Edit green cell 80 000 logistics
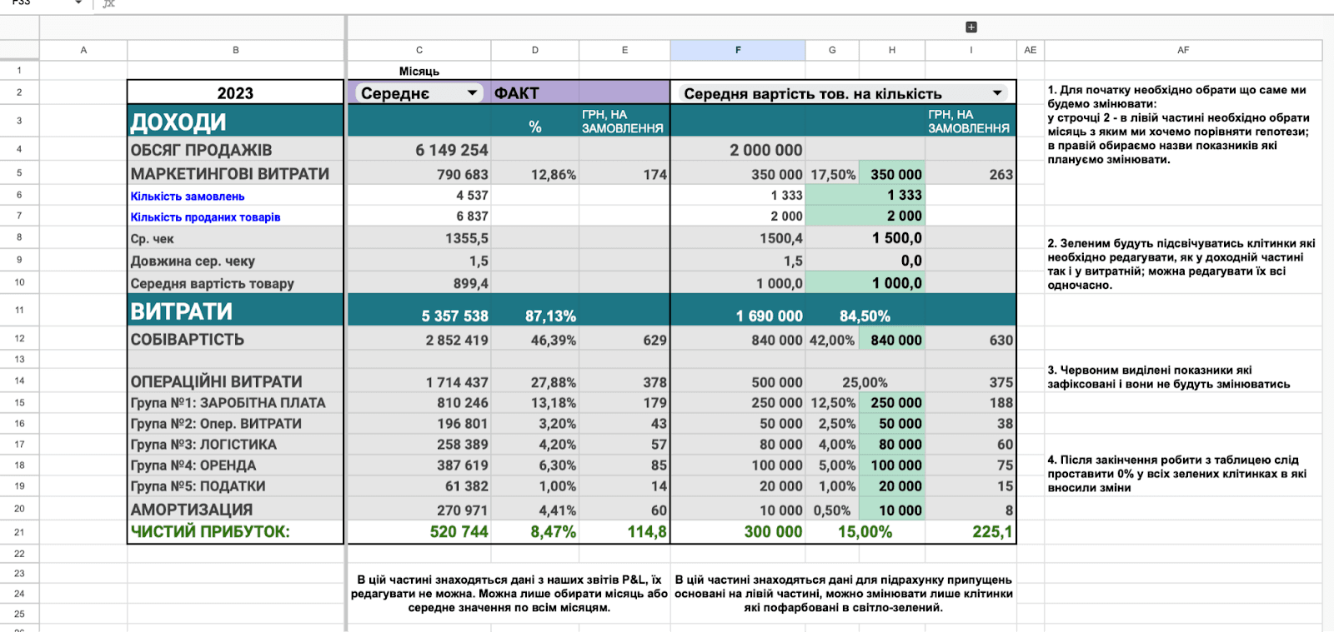The height and width of the screenshot is (632, 1334). click(892, 445)
